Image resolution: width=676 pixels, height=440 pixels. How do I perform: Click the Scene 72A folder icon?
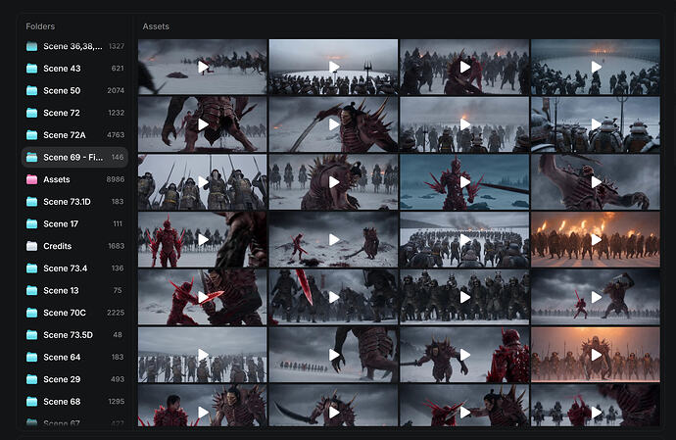pos(31,135)
